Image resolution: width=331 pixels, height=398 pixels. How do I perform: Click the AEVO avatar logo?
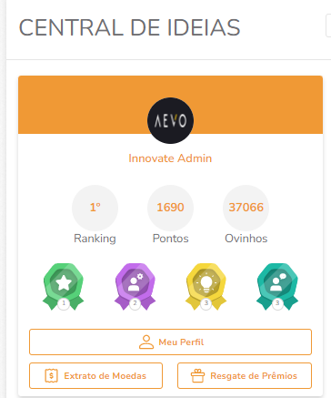coord(170,120)
